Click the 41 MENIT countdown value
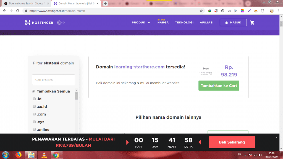 tap(172, 140)
